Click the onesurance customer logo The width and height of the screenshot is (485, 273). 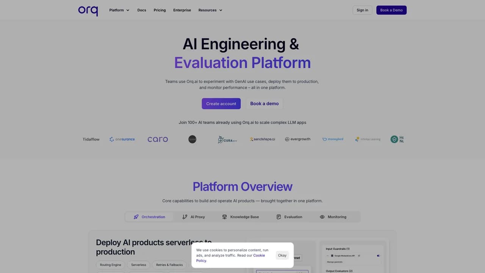[x=122, y=139]
